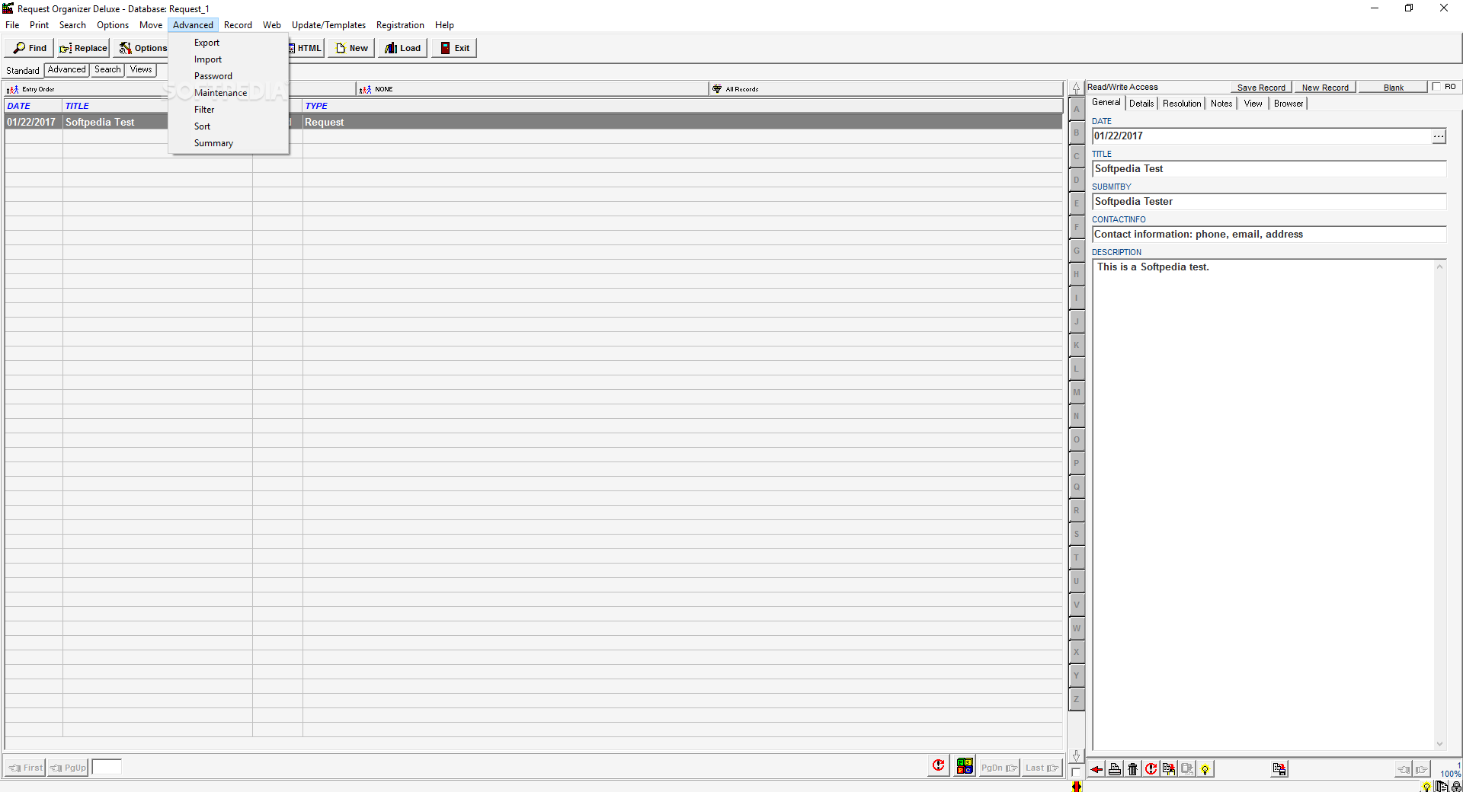This screenshot has height=792, width=1463.
Task: Click the colored blocks PSFC icon
Action: click(x=965, y=766)
